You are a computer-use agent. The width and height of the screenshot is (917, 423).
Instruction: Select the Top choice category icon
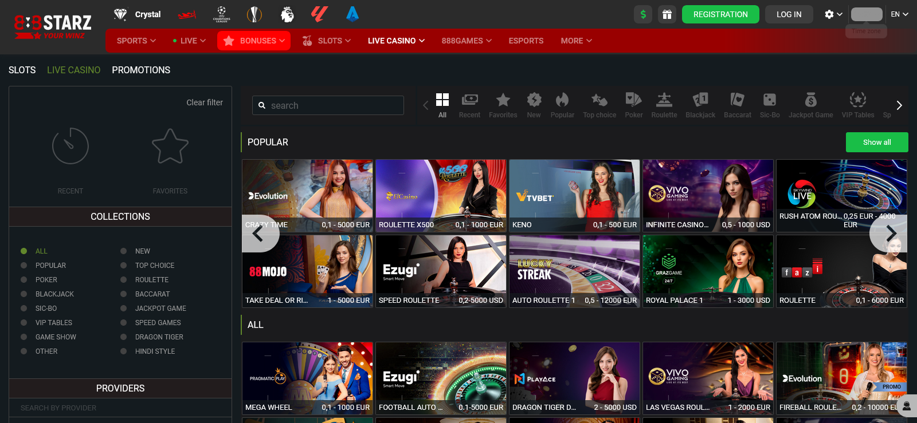(x=599, y=106)
